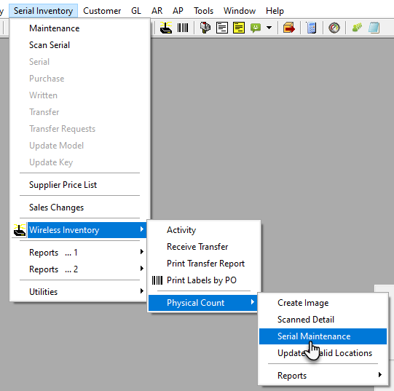Screen dimensions: 394x391
Task: Click the yellow note document icon
Action: click(239, 28)
